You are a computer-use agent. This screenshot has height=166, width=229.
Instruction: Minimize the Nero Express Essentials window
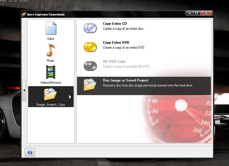(190, 13)
